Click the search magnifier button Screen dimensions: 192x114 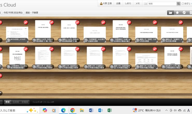coord(178,4)
